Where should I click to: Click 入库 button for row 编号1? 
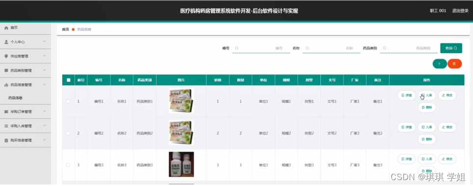[x=426, y=95]
